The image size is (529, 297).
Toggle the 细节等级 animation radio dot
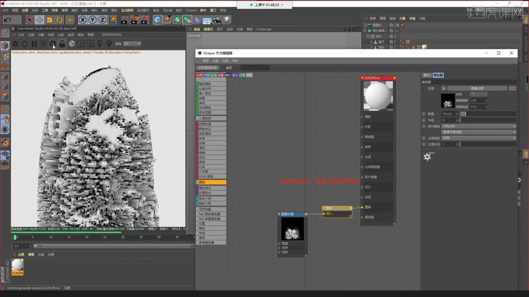(x=424, y=126)
